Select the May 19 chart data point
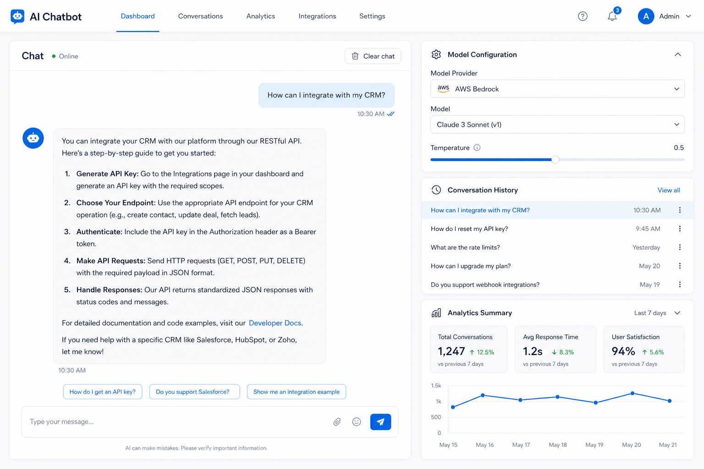The width and height of the screenshot is (704, 469). (596, 403)
